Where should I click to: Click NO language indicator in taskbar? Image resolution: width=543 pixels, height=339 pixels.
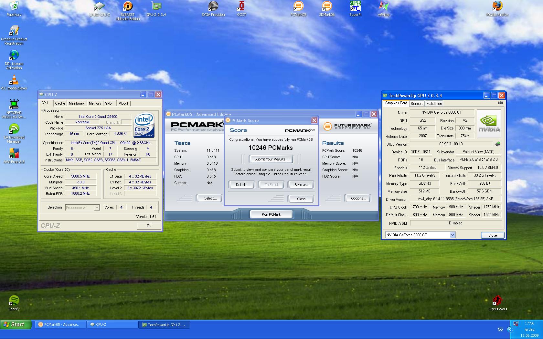[500, 329]
